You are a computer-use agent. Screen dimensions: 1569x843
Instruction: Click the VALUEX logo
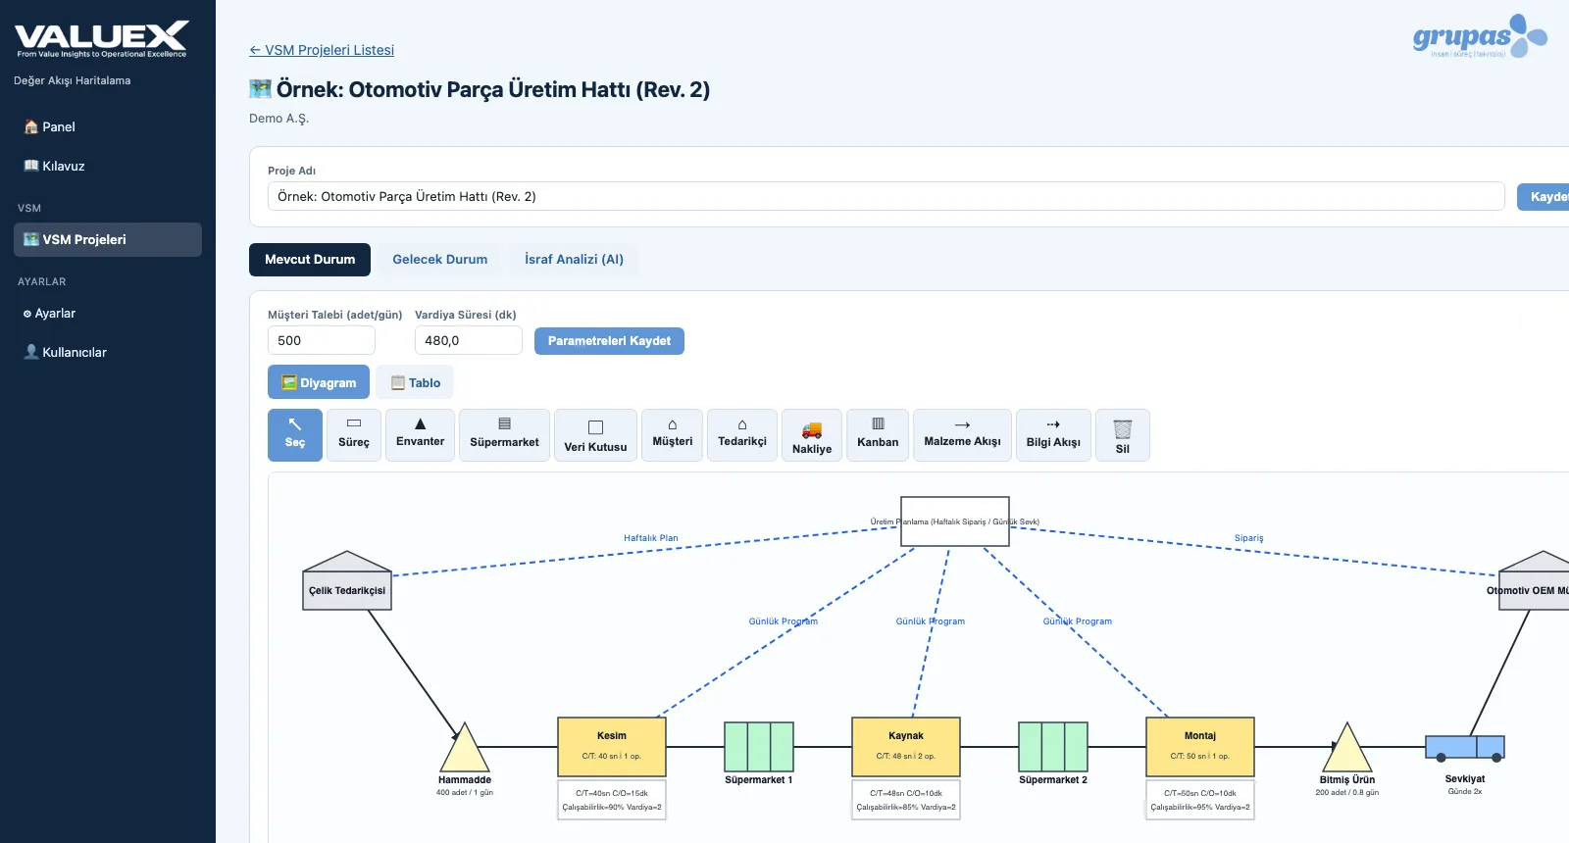pos(101,39)
